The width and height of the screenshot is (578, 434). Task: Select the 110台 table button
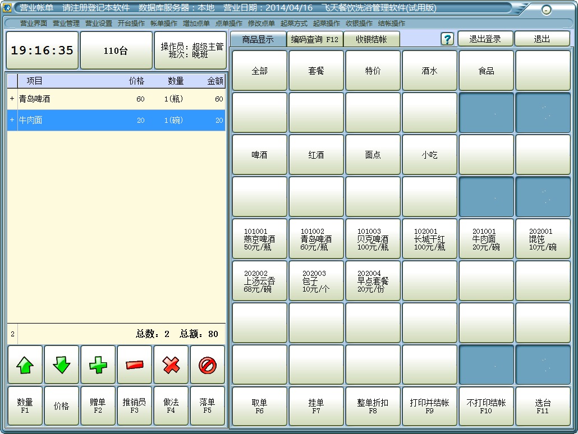[x=116, y=50]
